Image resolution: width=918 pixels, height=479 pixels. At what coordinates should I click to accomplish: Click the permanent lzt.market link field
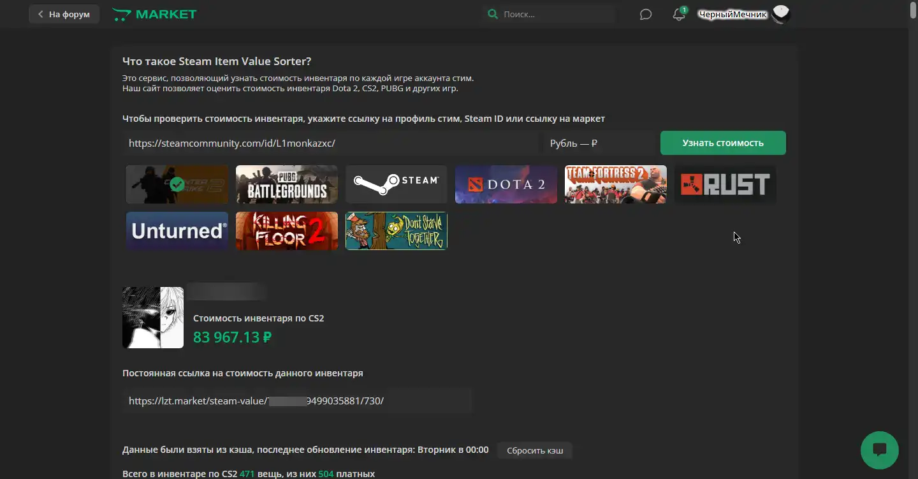(297, 401)
